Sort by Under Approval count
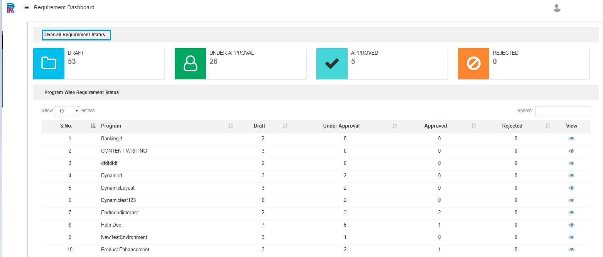Viewport: 603px width, 257px height. (x=394, y=126)
